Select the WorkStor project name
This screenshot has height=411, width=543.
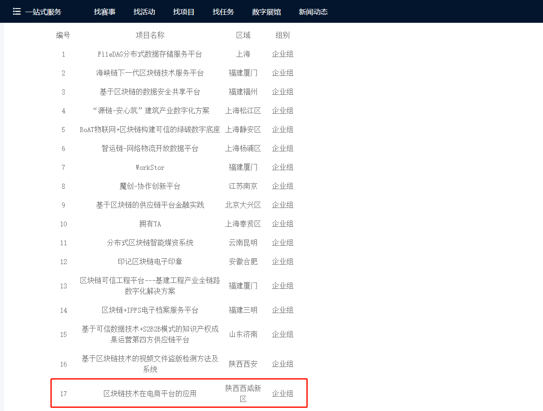[150, 167]
